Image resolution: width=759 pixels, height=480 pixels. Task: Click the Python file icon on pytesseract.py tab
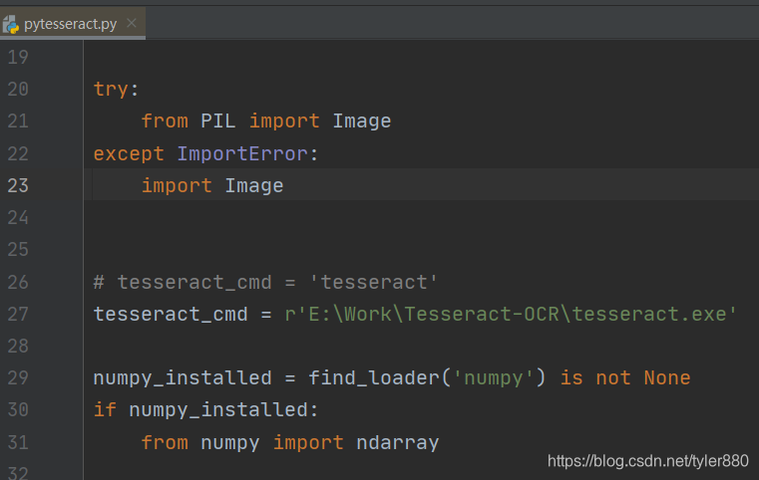coord(11,24)
